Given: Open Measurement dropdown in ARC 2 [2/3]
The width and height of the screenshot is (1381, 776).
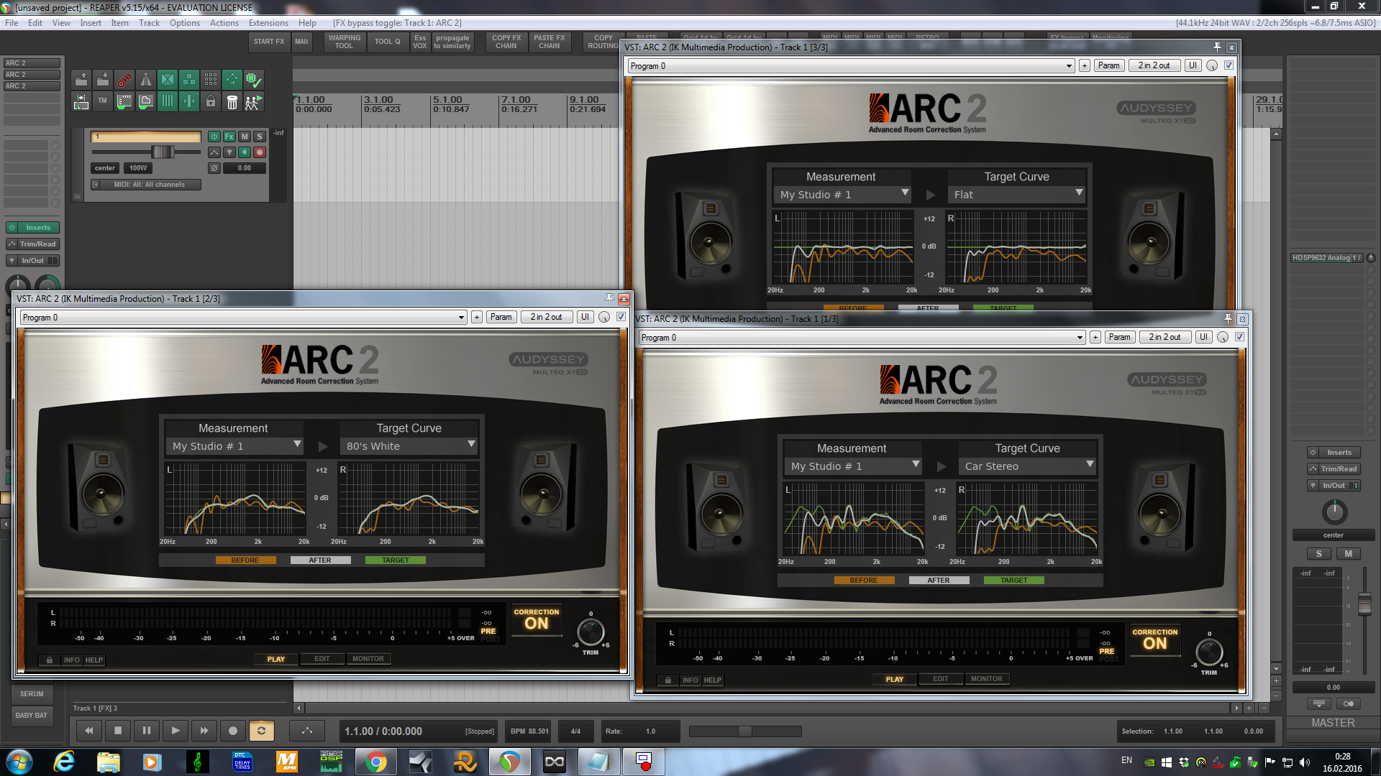Looking at the screenshot, I should point(234,446).
